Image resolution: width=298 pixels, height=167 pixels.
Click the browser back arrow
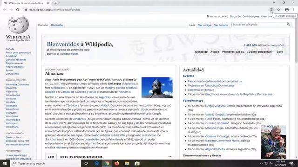click(x=5, y=10)
